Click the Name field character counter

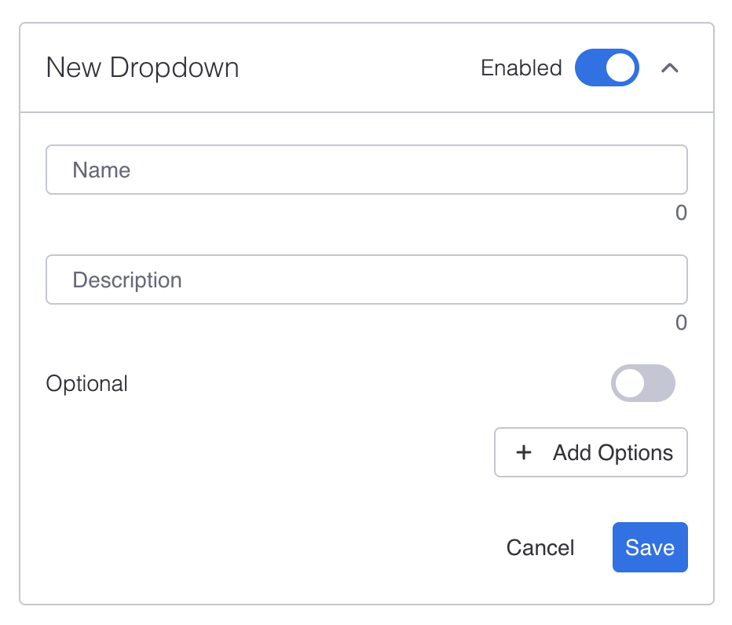pyautogui.click(x=681, y=213)
